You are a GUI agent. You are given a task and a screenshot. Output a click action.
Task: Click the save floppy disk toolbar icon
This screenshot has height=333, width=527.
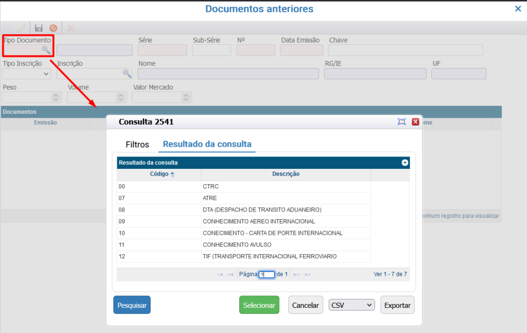(x=39, y=28)
